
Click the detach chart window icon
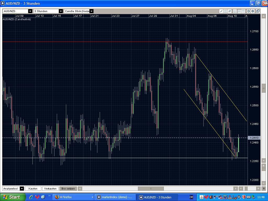click(x=258, y=11)
